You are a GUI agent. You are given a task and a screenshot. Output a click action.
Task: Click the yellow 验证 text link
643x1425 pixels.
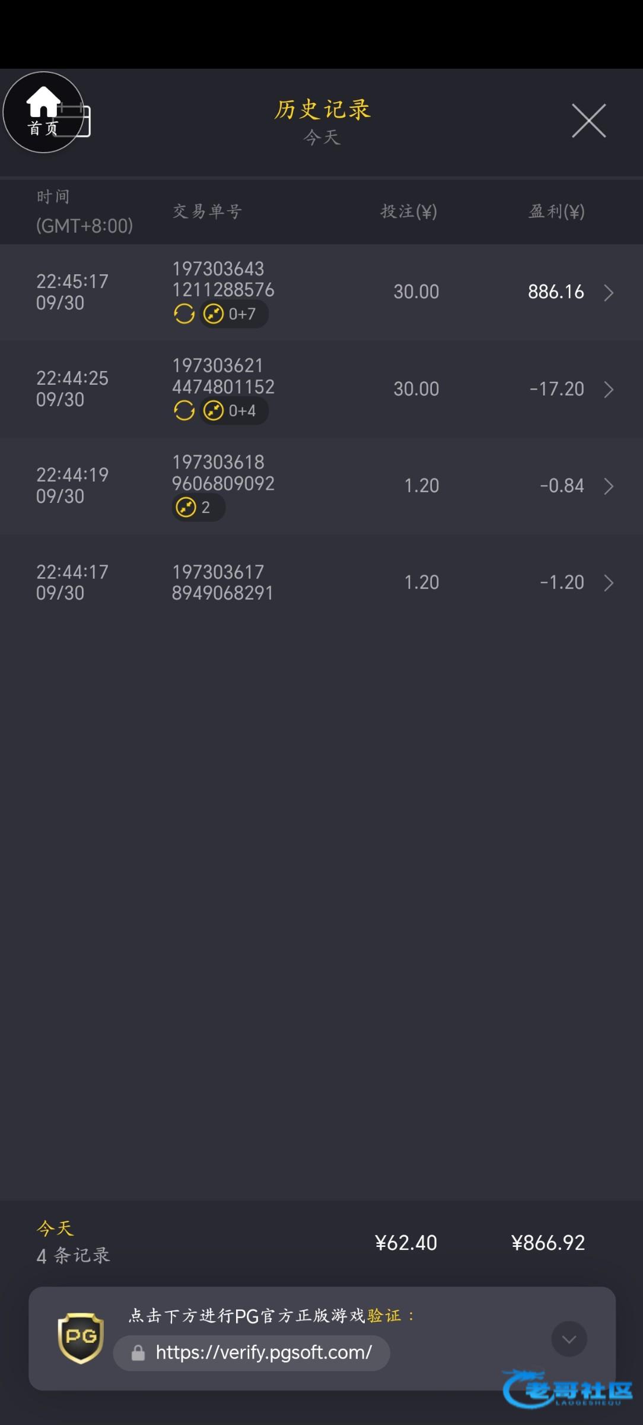(x=384, y=1316)
